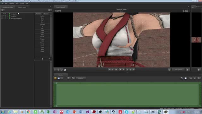Screen dimensions: 202x114
Task: Activate the circular screen manipulator tool
Action: (x=65, y=70)
